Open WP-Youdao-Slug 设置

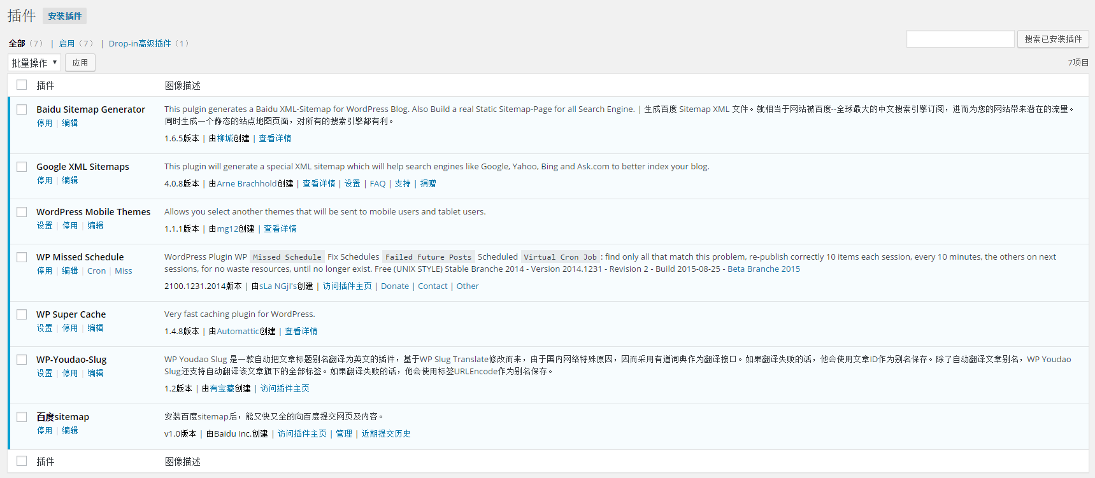pos(45,373)
